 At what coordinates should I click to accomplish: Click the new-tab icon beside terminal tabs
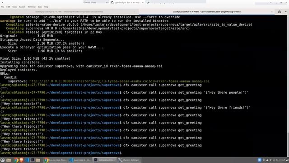click(280, 12)
